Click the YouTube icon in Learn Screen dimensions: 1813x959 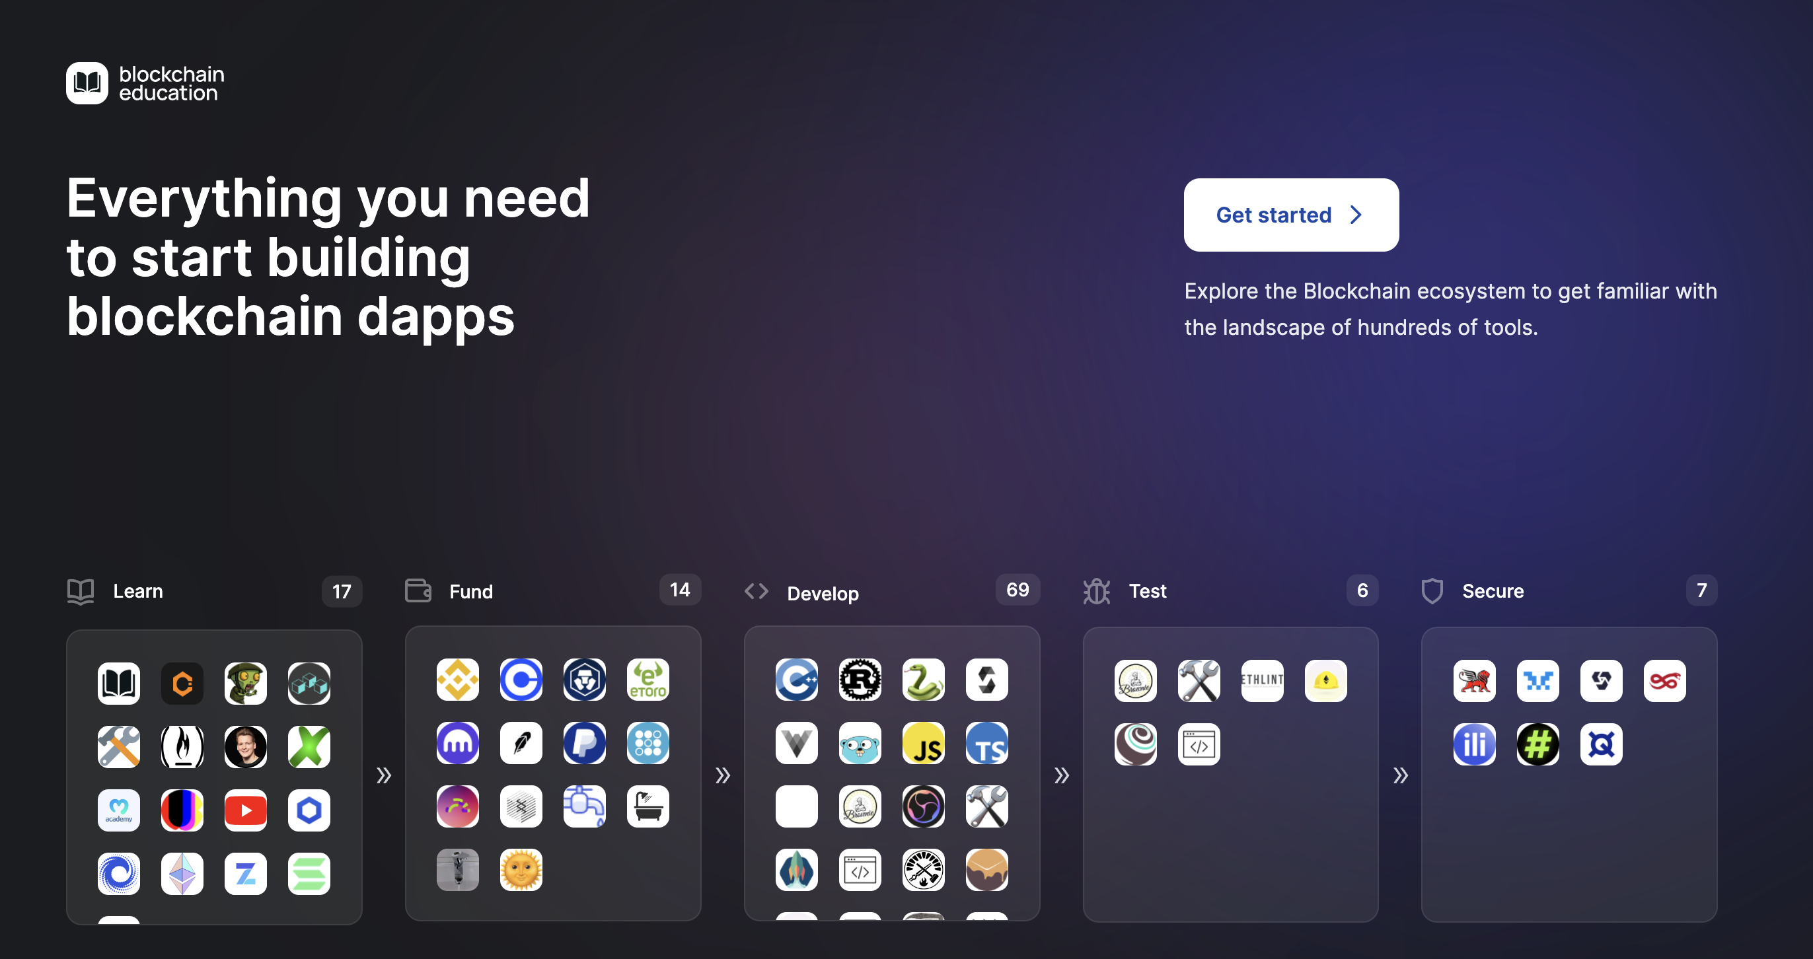tap(246, 810)
